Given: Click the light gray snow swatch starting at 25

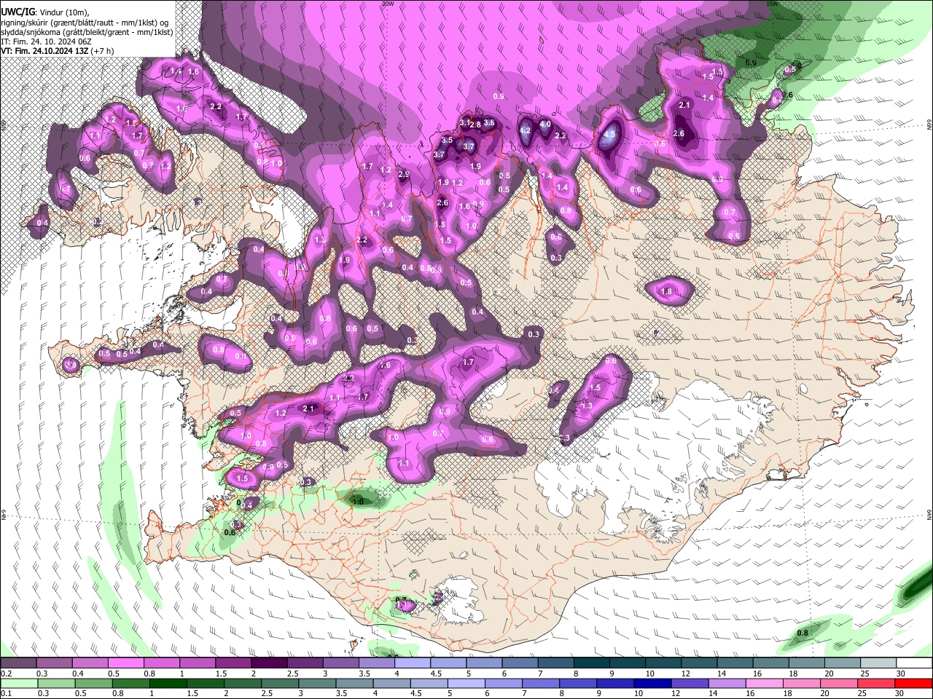Looking at the screenshot, I should coord(878,663).
